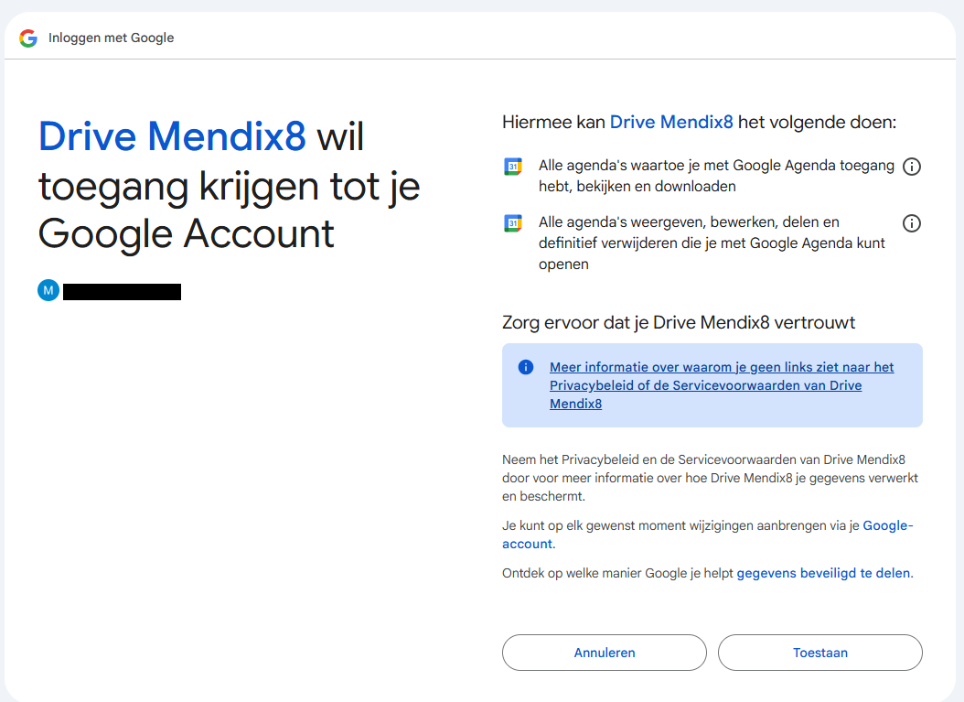Click the info icon in blue notice box
The width and height of the screenshot is (964, 702).
point(526,367)
